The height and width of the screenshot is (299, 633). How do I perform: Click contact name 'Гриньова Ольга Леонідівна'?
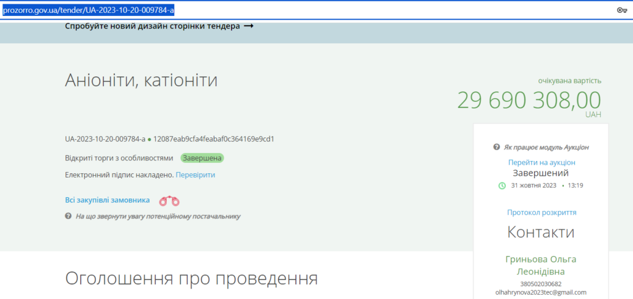point(541,265)
